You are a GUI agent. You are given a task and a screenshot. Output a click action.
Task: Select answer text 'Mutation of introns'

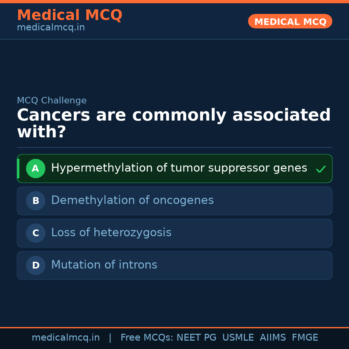pos(104,265)
